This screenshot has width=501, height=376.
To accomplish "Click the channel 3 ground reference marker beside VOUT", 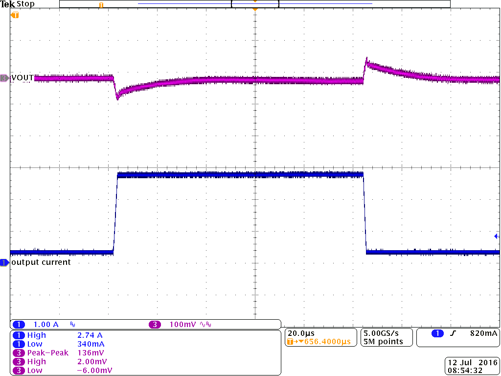I will pyautogui.click(x=4, y=77).
